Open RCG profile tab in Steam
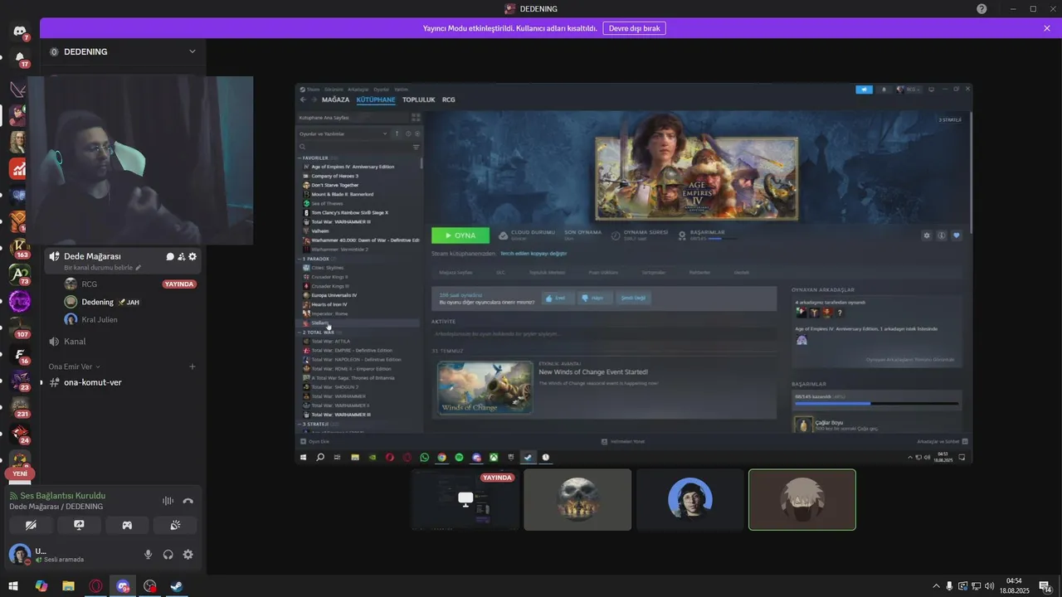The image size is (1062, 597). [x=449, y=99]
